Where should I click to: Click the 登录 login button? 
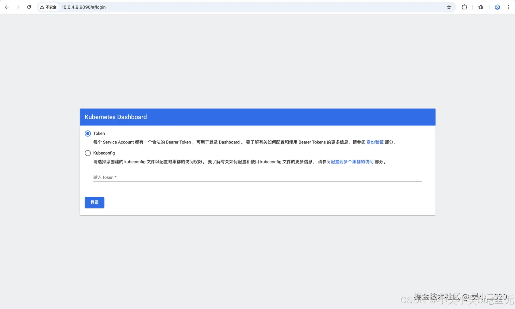pyautogui.click(x=94, y=202)
